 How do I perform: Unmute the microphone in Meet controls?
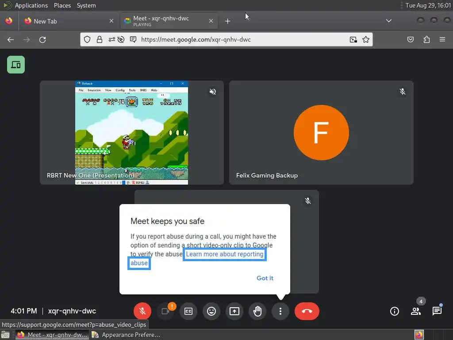coord(142,311)
